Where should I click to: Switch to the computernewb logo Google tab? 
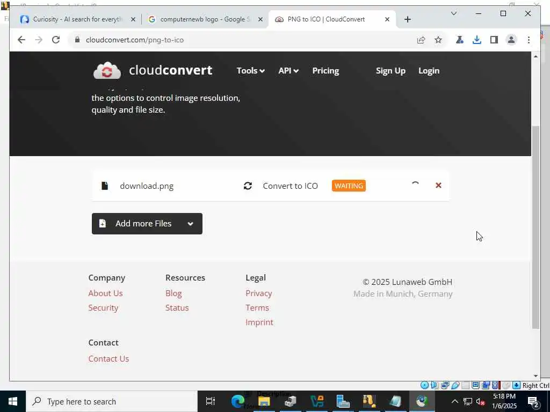click(x=205, y=20)
